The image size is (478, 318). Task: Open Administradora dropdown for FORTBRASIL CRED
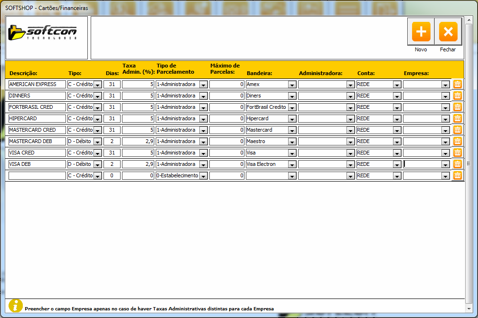point(350,107)
